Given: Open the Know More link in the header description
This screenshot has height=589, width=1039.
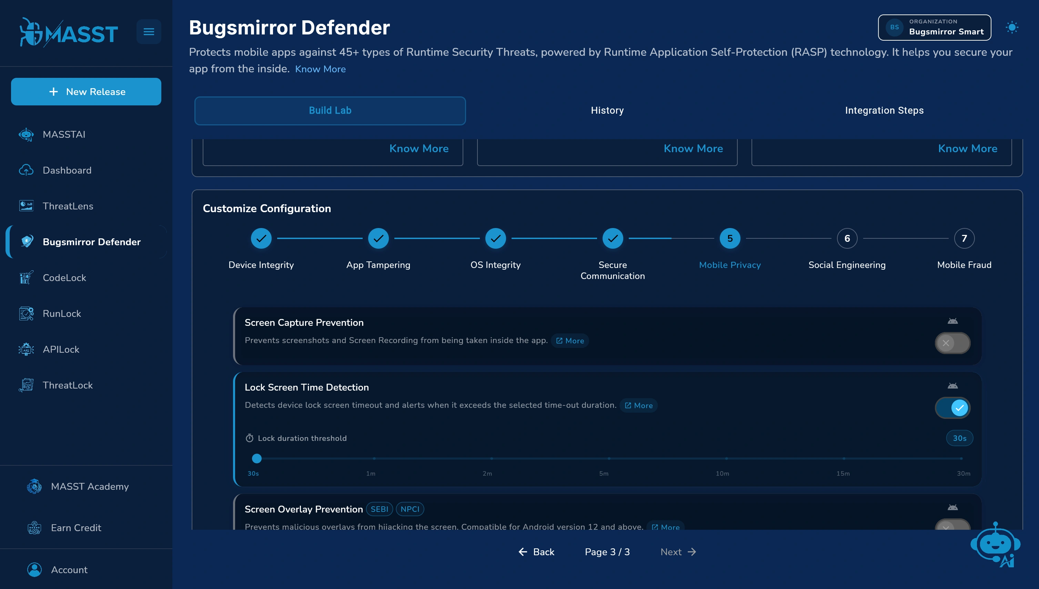Looking at the screenshot, I should (320, 69).
